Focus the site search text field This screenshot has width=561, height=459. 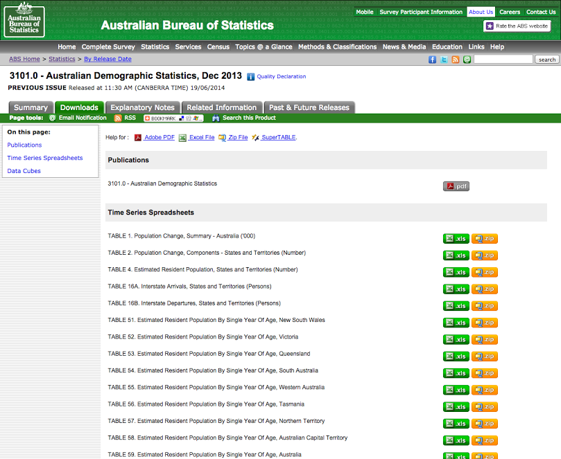503,60
